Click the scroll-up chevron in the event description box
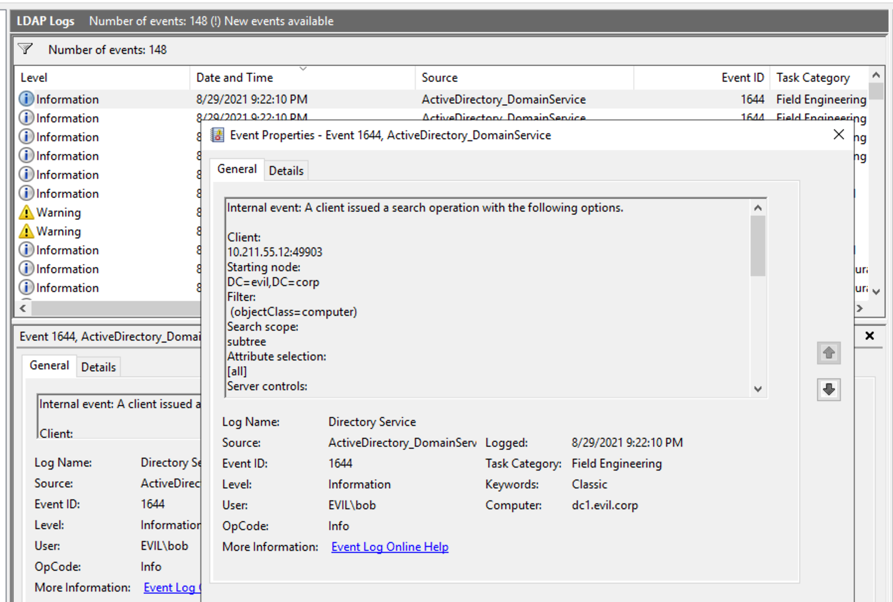The image size is (893, 602). [x=757, y=207]
